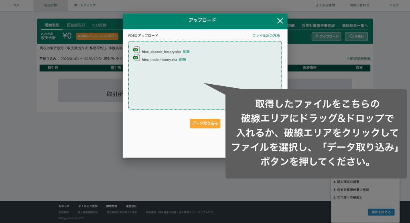The image size is (410, 223).
Task: Select file name fdex_deposit_history.xlsx
Action: [x=161, y=52]
